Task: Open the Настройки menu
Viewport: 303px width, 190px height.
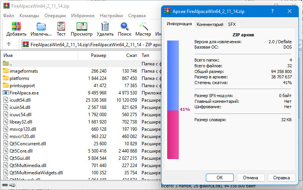Action: [x=111, y=15]
